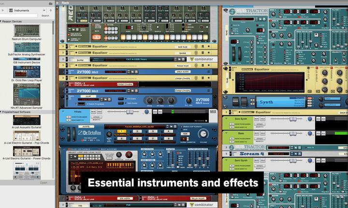
Task: Click the Hihats channel pan knob
Action: point(147,112)
